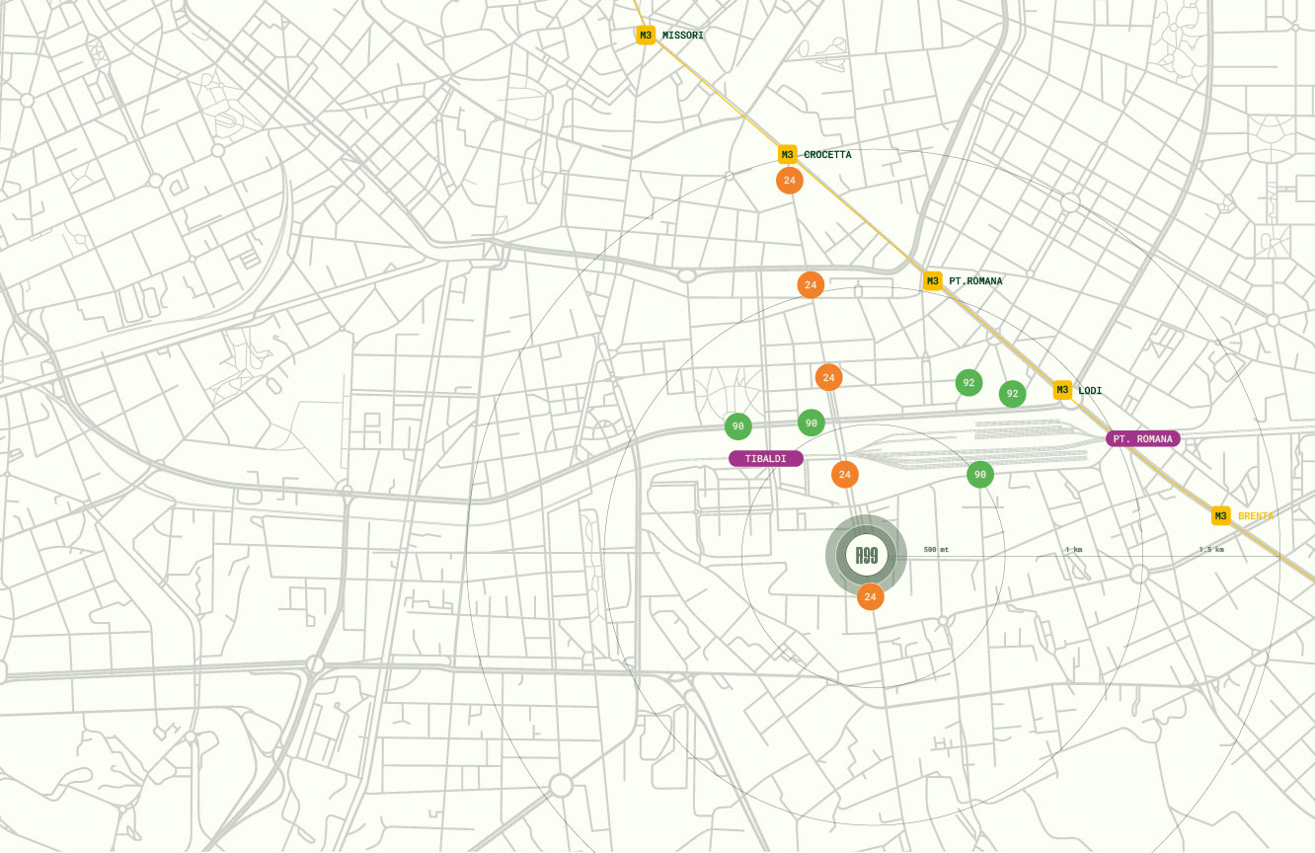Viewport: 1315px width, 853px height.
Task: Click the purple TIBALDI station label
Action: coord(766,459)
